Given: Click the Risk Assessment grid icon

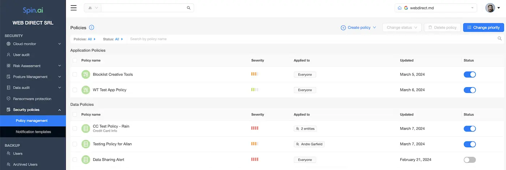Looking at the screenshot, I should pyautogui.click(x=9, y=66).
